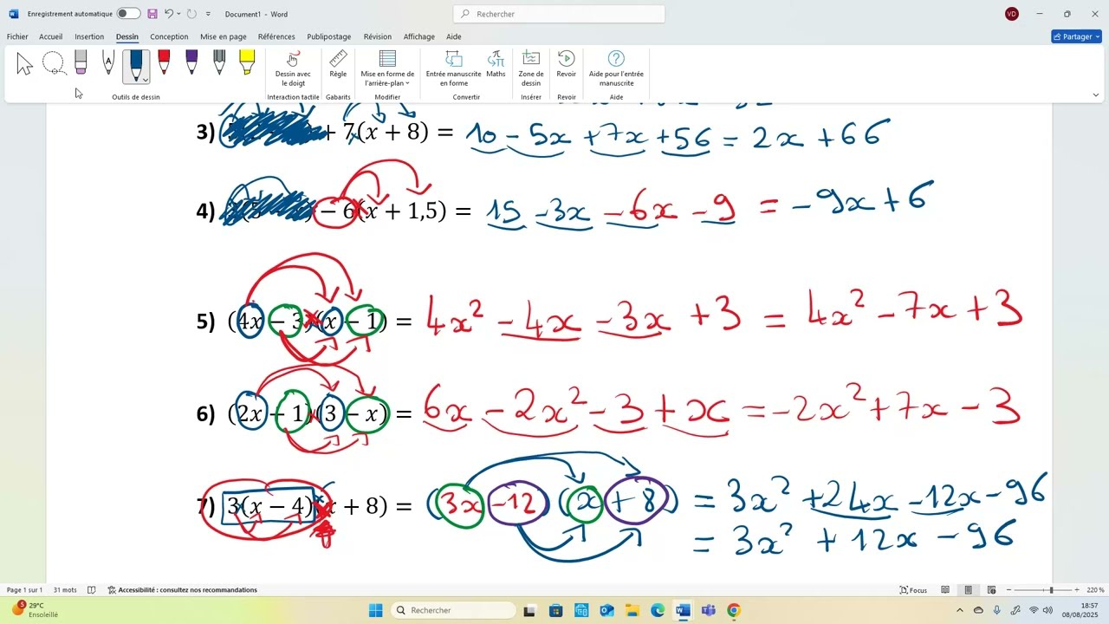Click the taskbar Rechercher search field

(454, 610)
